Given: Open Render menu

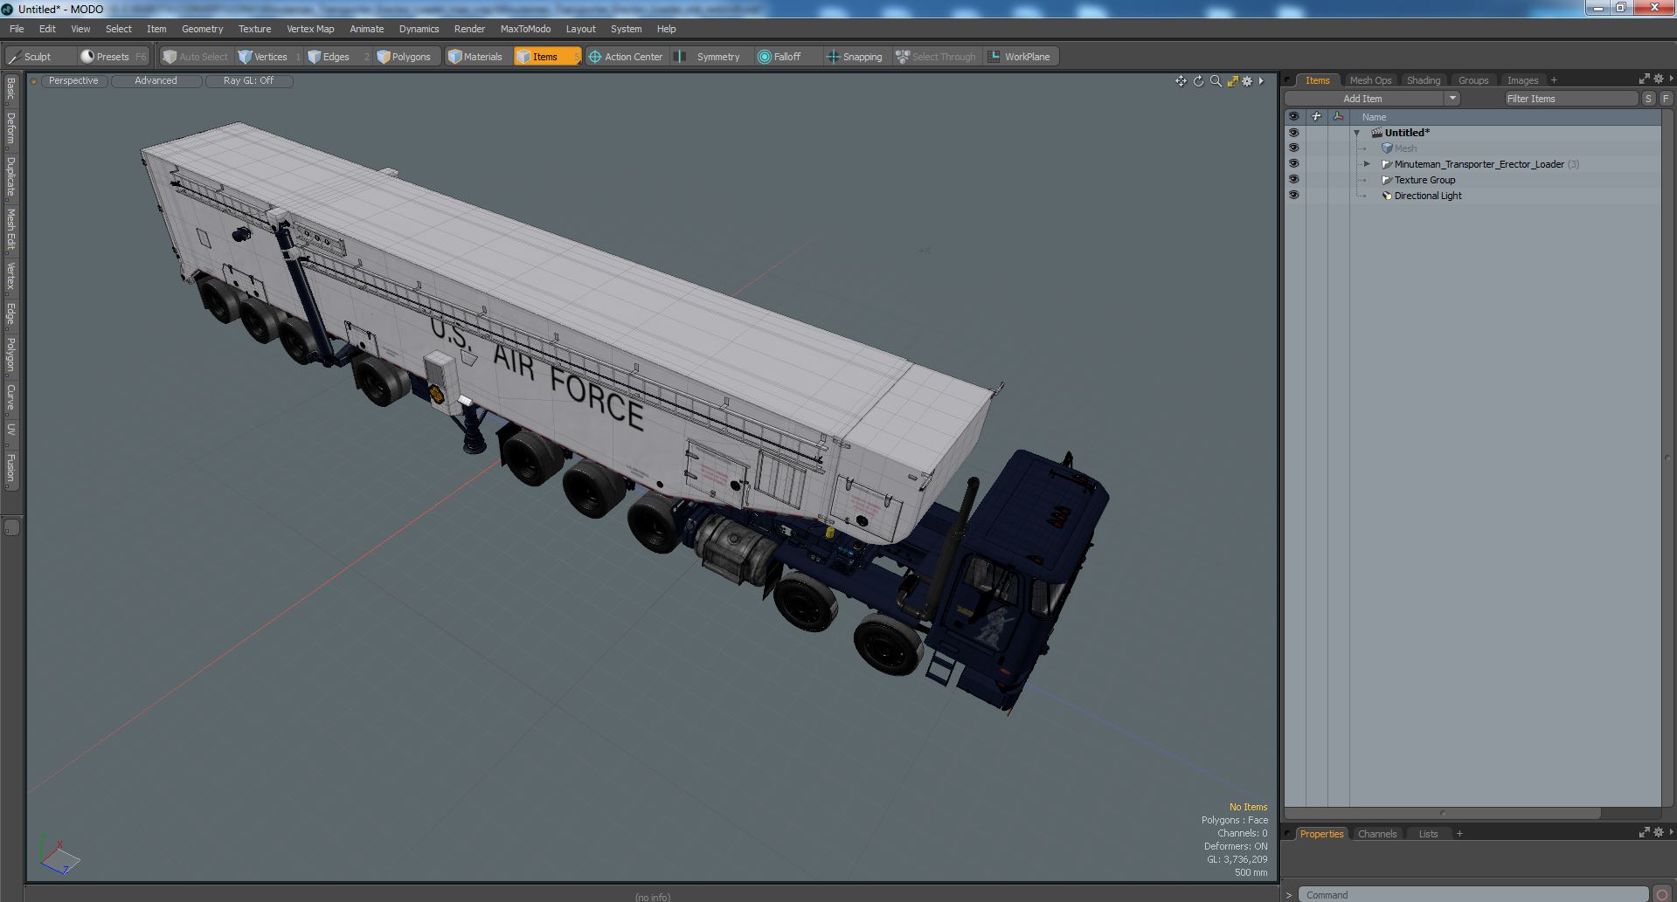Looking at the screenshot, I should tap(469, 29).
